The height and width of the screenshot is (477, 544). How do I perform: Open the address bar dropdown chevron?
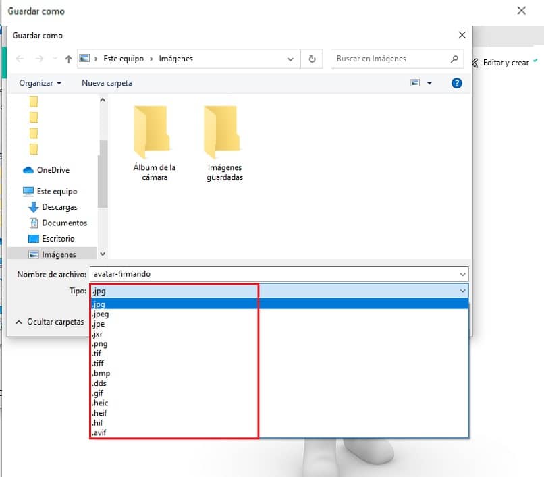point(290,59)
